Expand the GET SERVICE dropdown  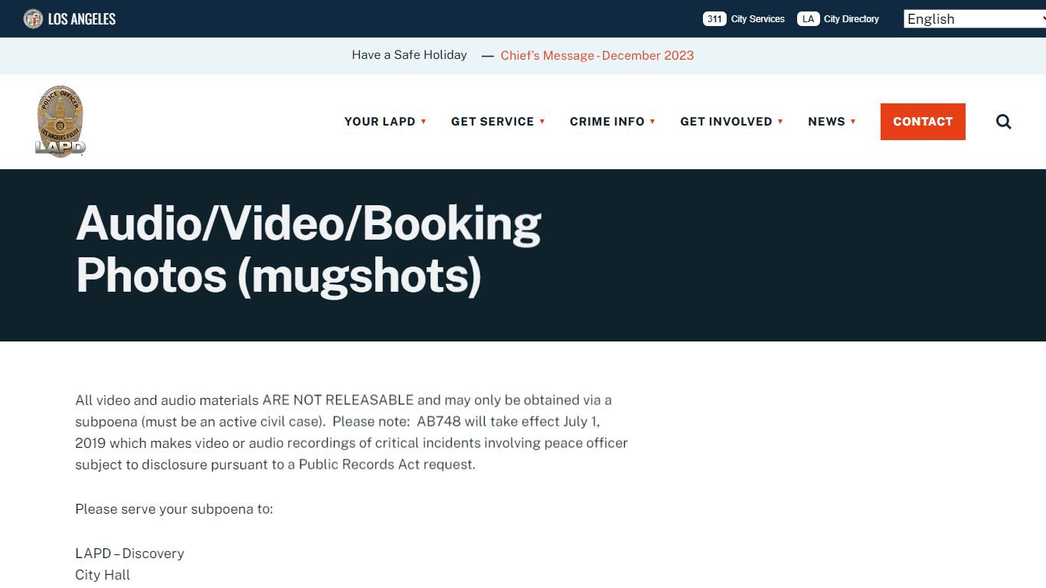pos(542,121)
